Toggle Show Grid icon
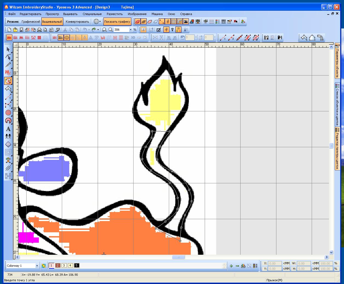 click(x=174, y=21)
